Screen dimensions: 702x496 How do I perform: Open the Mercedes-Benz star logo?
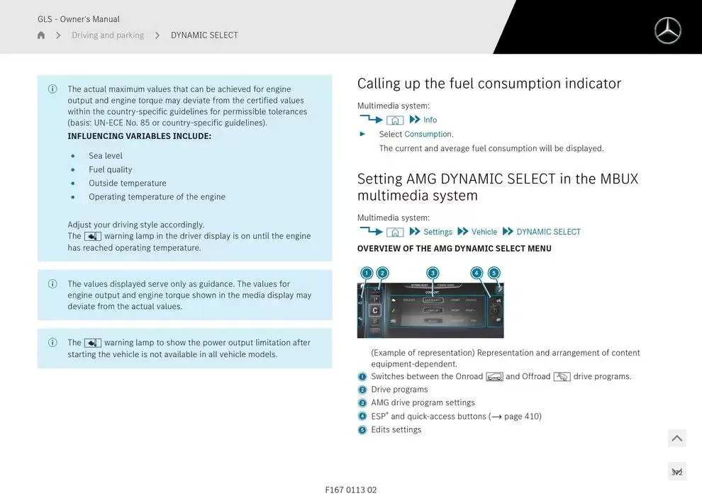point(667,30)
